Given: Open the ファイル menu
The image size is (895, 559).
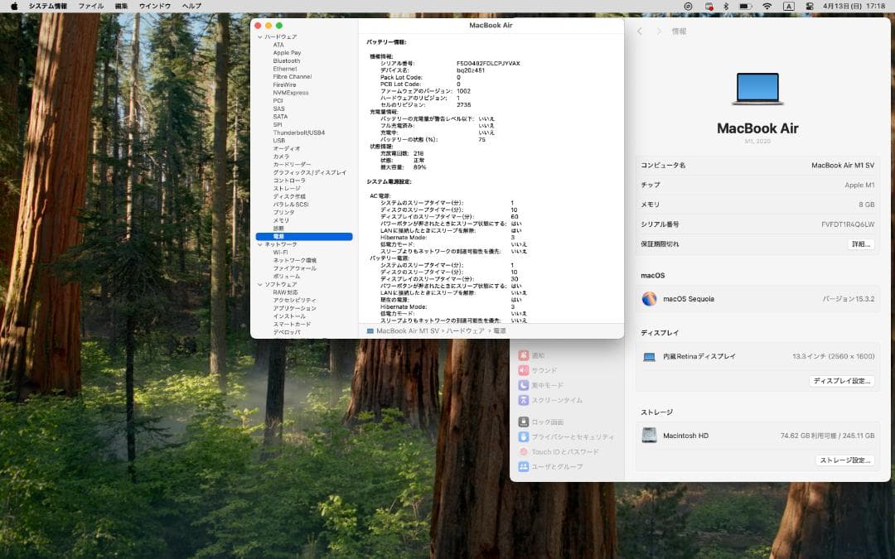Looking at the screenshot, I should point(91,7).
